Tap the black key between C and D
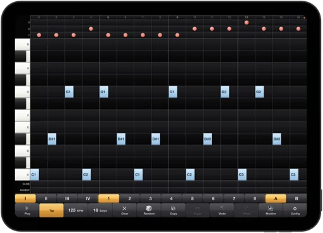The width and height of the screenshot is (323, 233). coord(21,162)
